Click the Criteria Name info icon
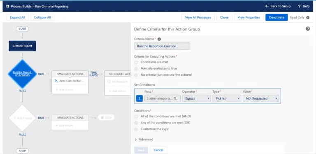 pos(159,39)
